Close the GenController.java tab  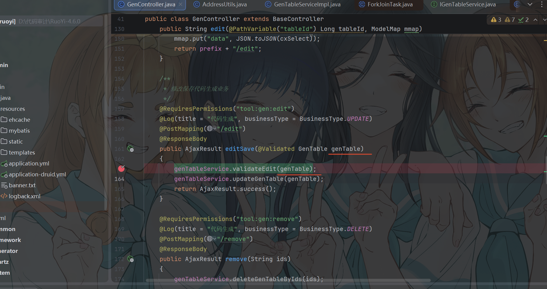(x=181, y=4)
